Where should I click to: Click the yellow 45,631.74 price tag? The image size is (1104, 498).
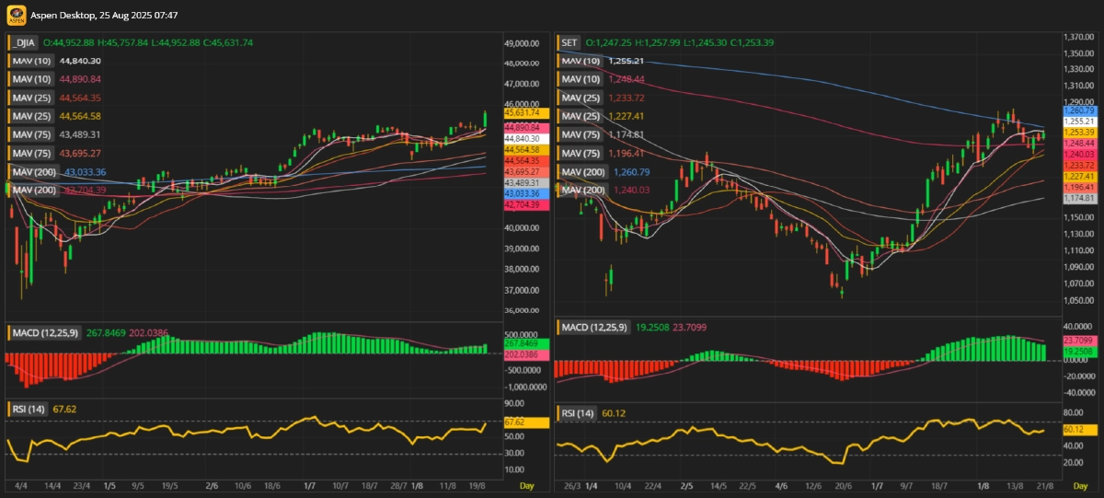(521, 112)
